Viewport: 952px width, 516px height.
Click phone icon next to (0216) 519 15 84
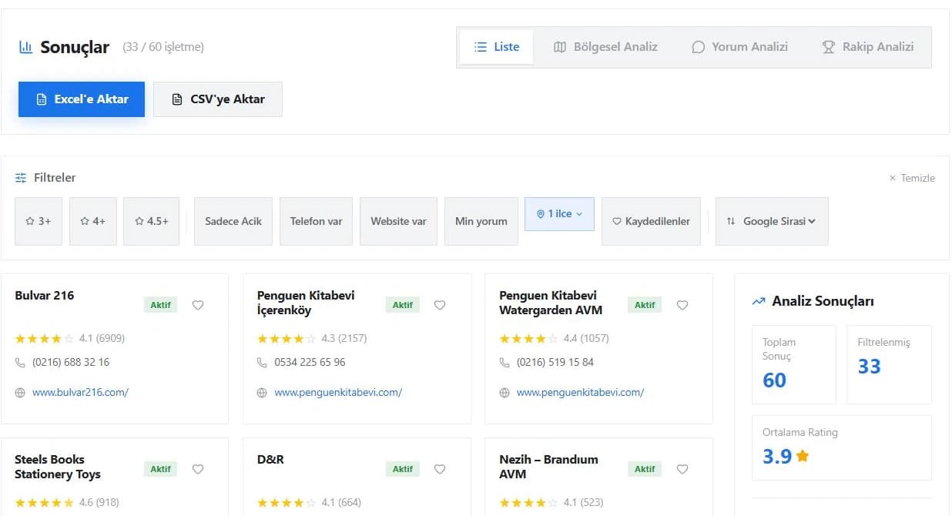[x=504, y=362]
